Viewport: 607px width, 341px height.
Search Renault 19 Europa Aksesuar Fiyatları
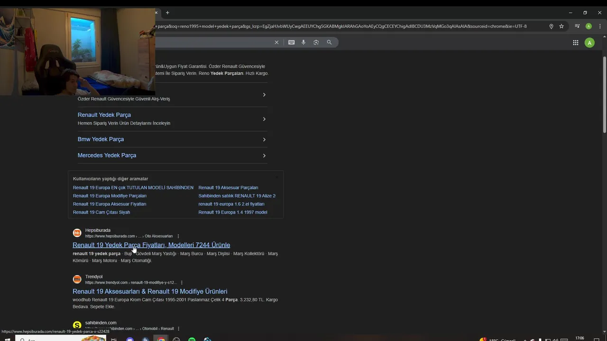[110, 204]
